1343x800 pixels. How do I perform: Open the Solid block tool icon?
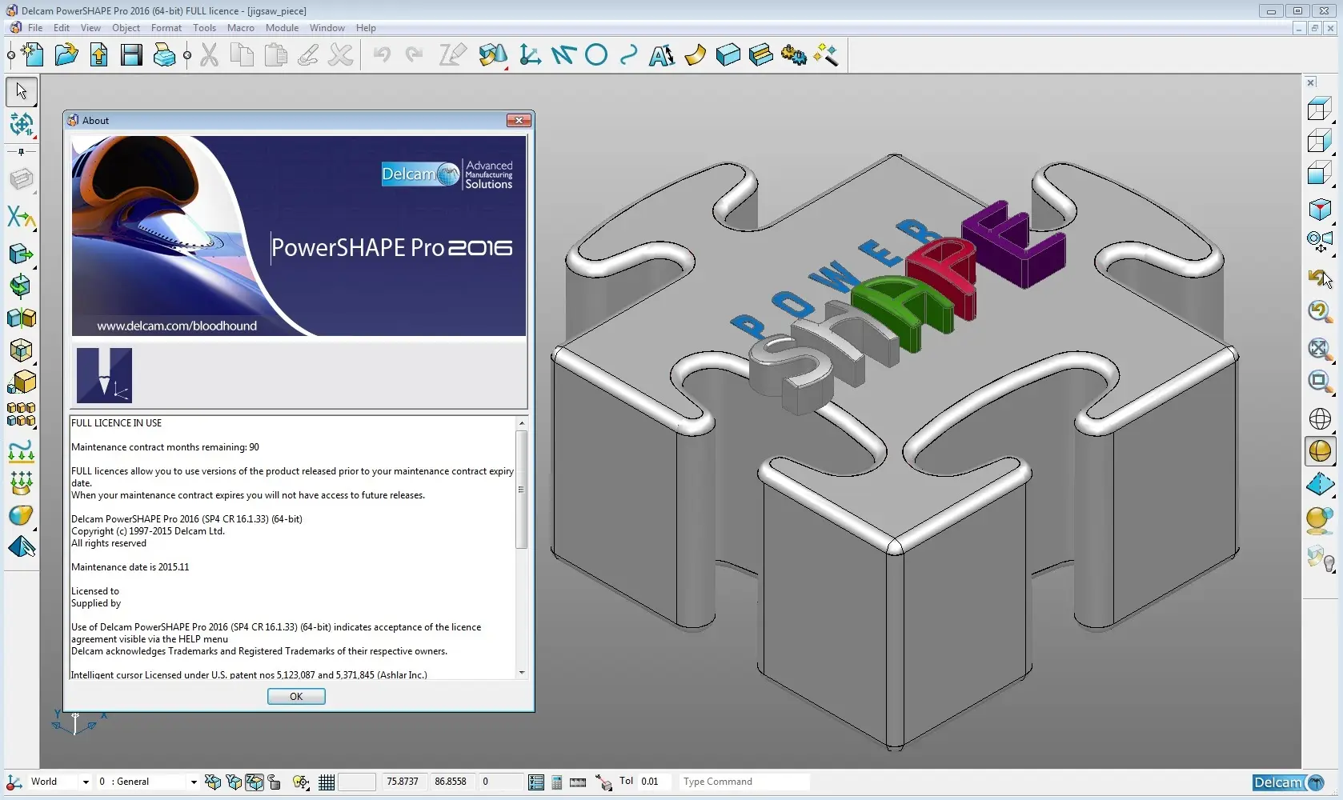728,55
